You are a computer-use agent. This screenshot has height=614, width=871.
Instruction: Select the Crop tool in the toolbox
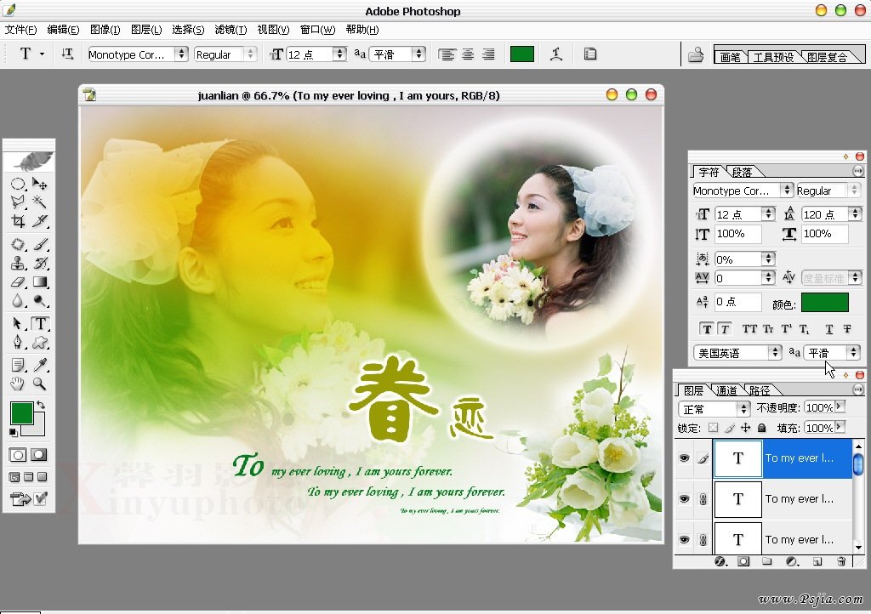click(x=18, y=222)
